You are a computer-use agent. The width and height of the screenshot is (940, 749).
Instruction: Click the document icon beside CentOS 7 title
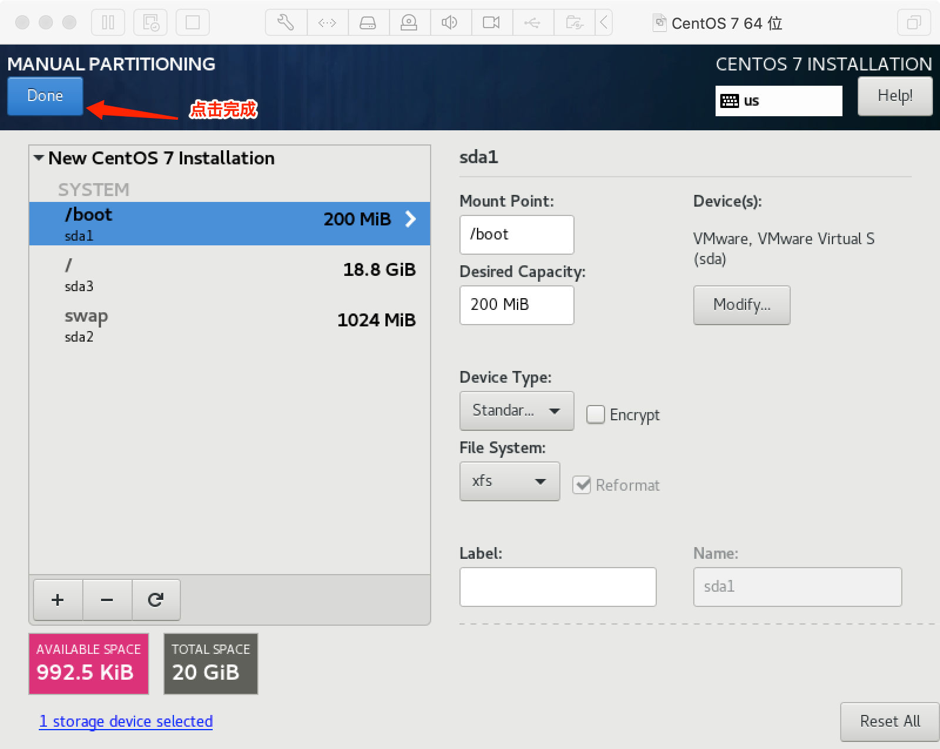(x=660, y=22)
